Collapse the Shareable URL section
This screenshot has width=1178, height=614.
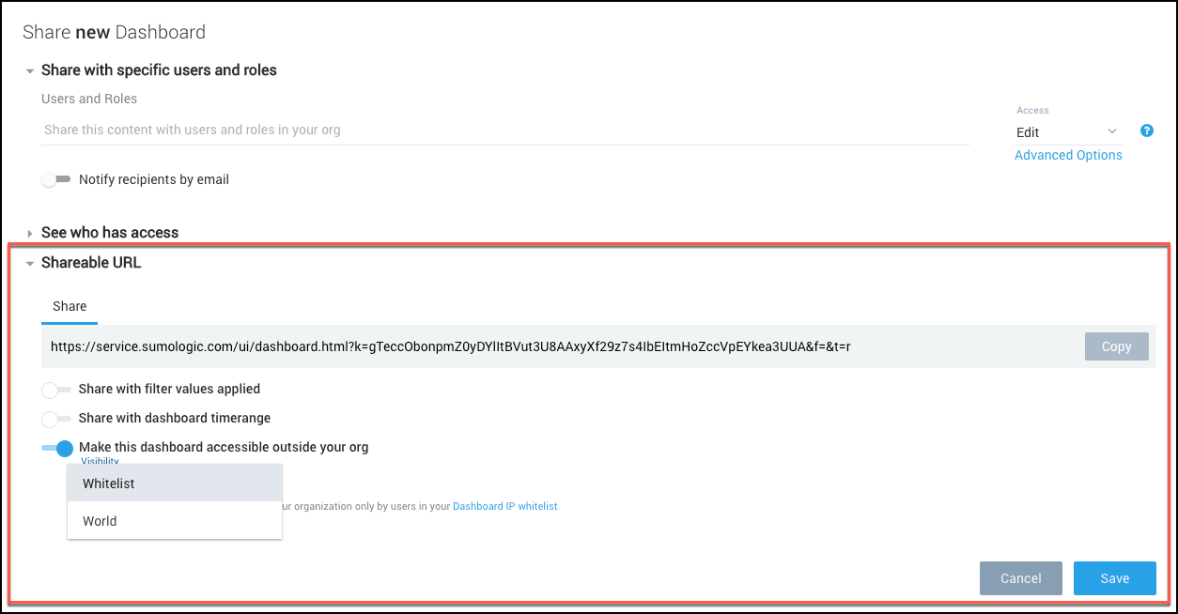click(x=30, y=264)
